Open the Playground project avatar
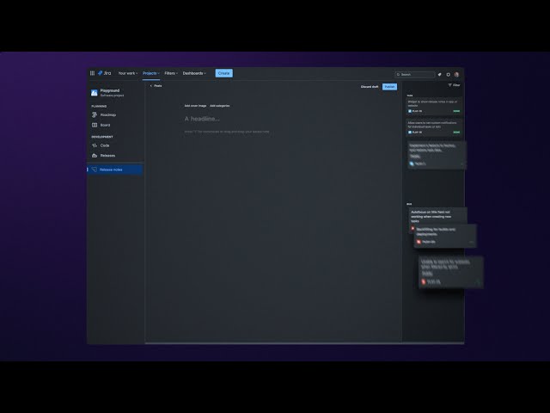Viewport: 550px width, 413px height. [x=94, y=93]
